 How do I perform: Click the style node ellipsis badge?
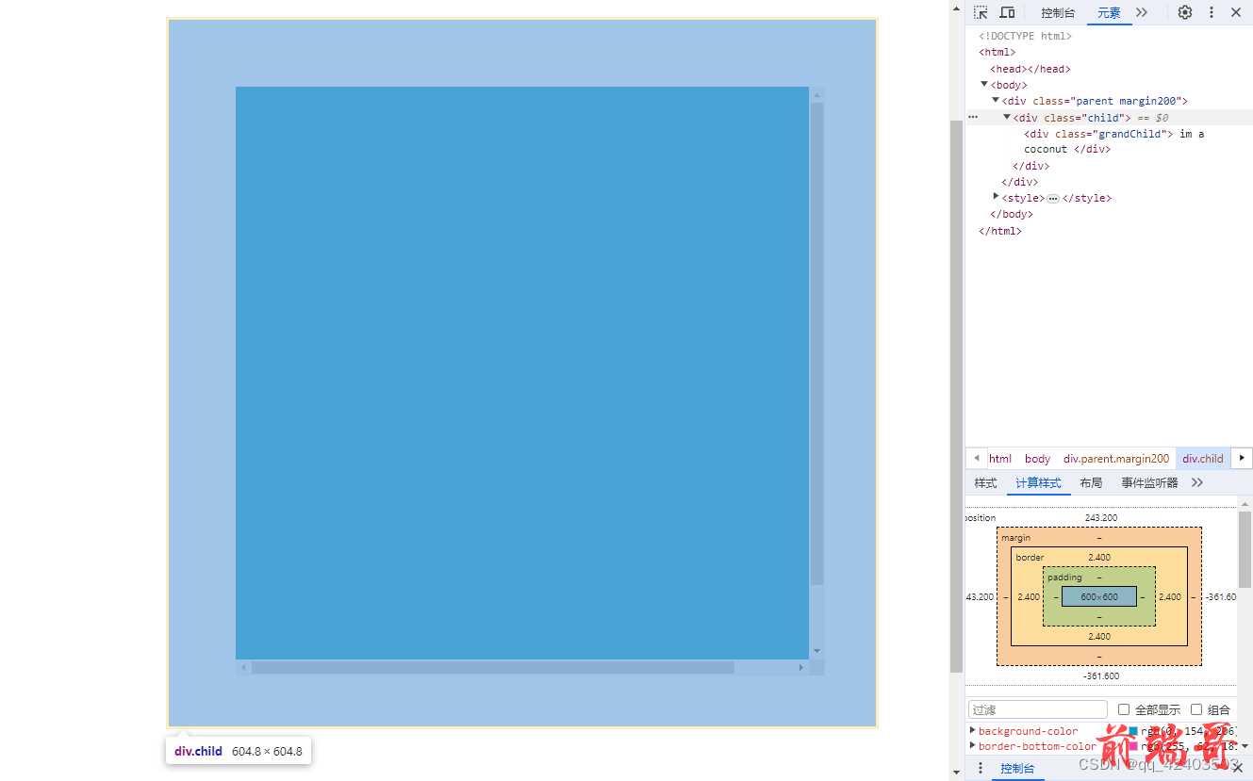click(1053, 198)
